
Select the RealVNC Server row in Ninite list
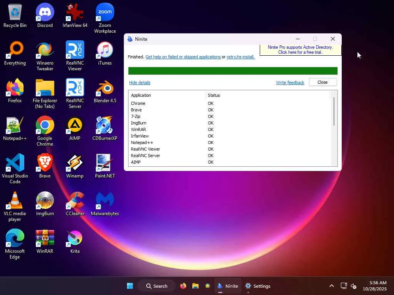230,156
